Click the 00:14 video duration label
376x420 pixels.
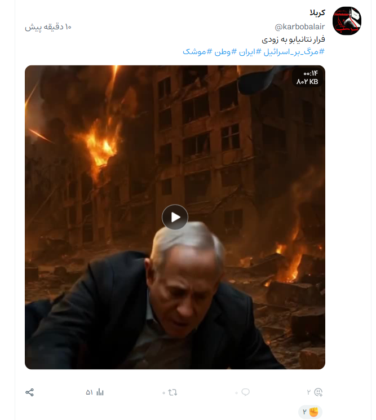pyautogui.click(x=311, y=73)
